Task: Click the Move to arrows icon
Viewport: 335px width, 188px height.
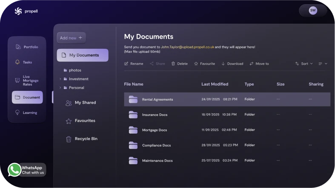Action: (252, 64)
